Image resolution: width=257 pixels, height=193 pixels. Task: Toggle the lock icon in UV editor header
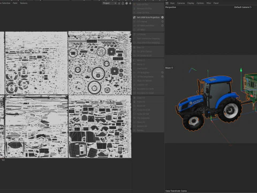tap(123, 3)
